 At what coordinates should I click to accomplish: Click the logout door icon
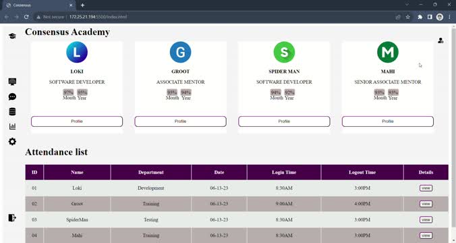coord(12,217)
